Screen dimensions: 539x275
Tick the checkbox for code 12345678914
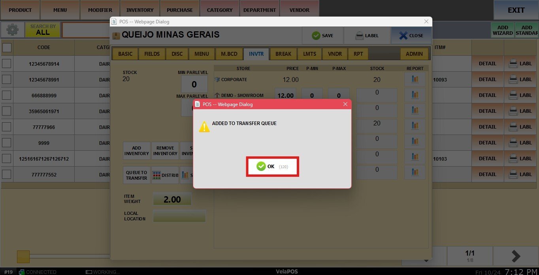coord(7,64)
